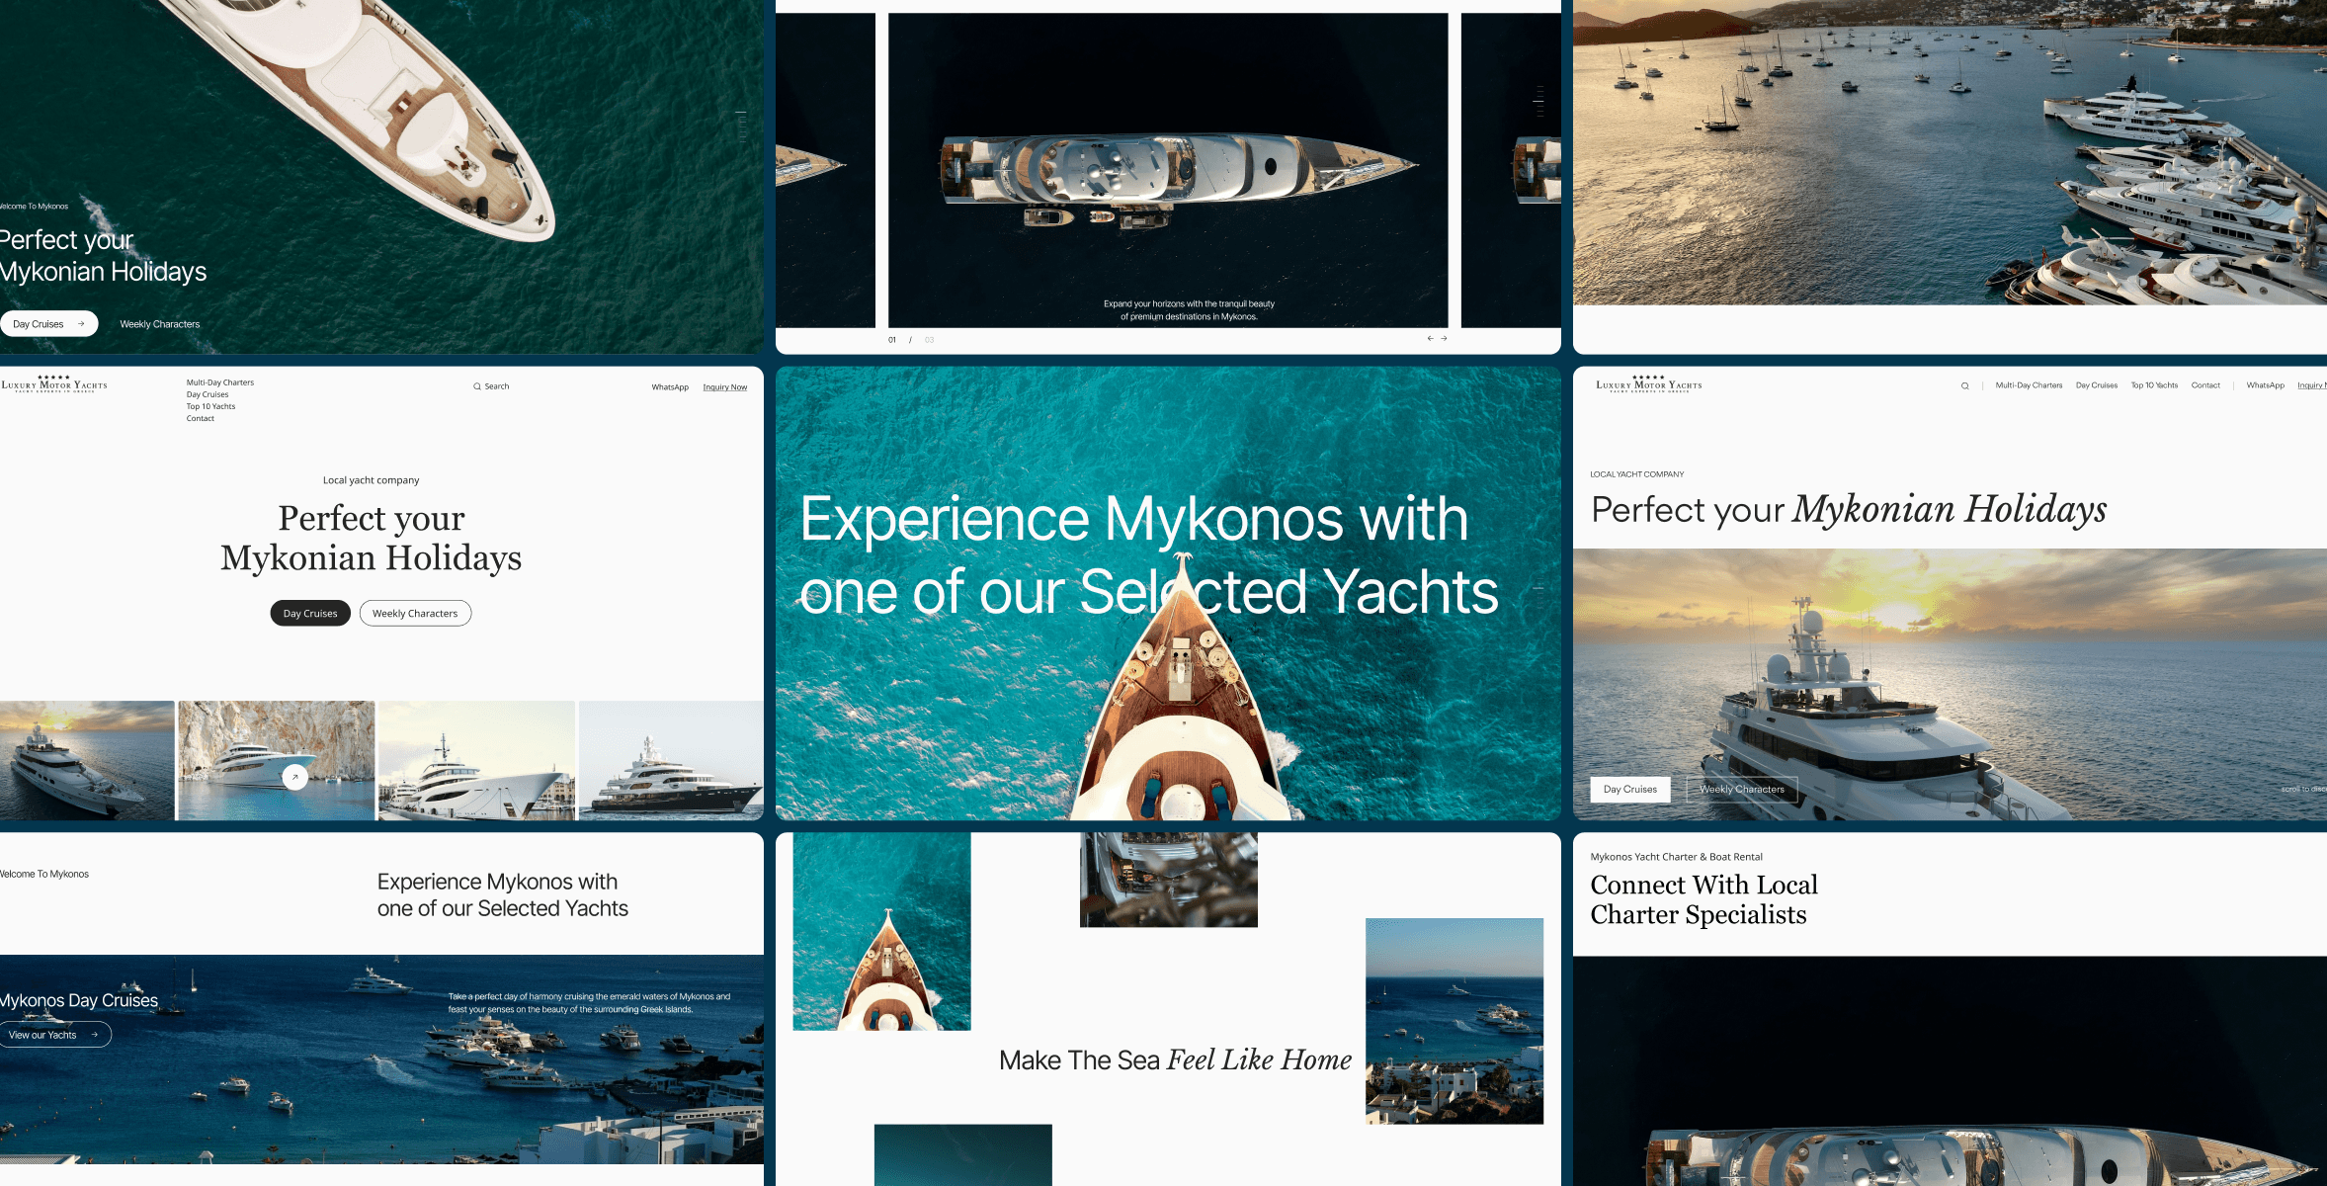Click the magnifier icon beside Multi-Day Charters
The width and height of the screenshot is (2327, 1186).
point(1964,386)
